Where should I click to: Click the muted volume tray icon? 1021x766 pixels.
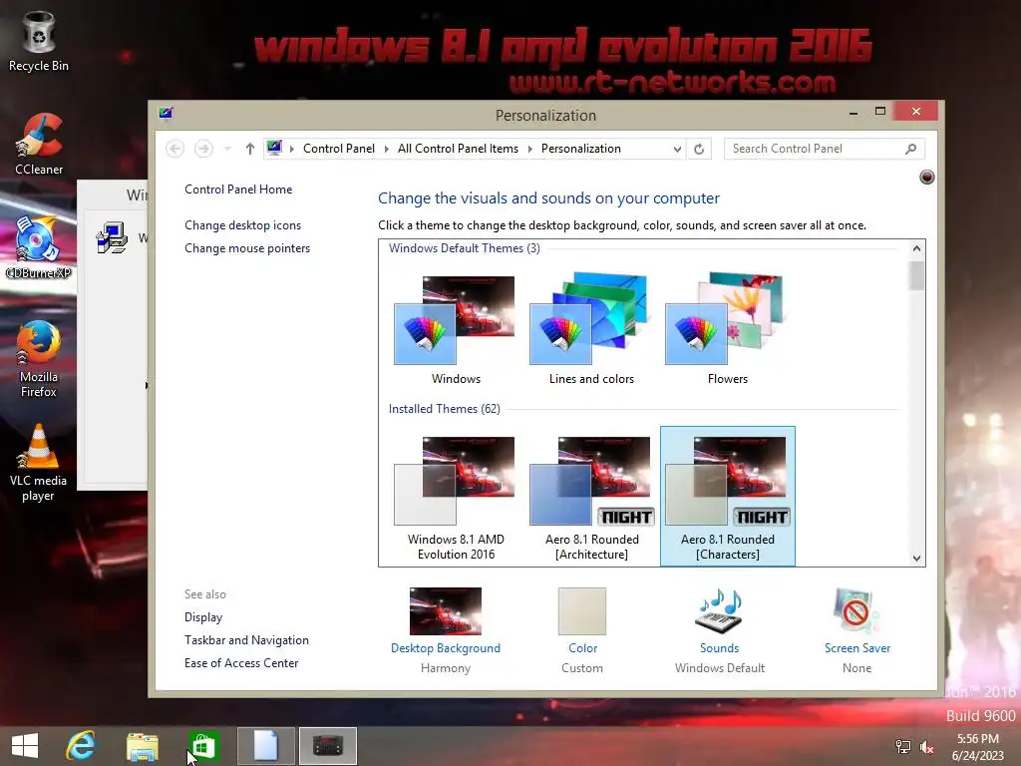926,746
